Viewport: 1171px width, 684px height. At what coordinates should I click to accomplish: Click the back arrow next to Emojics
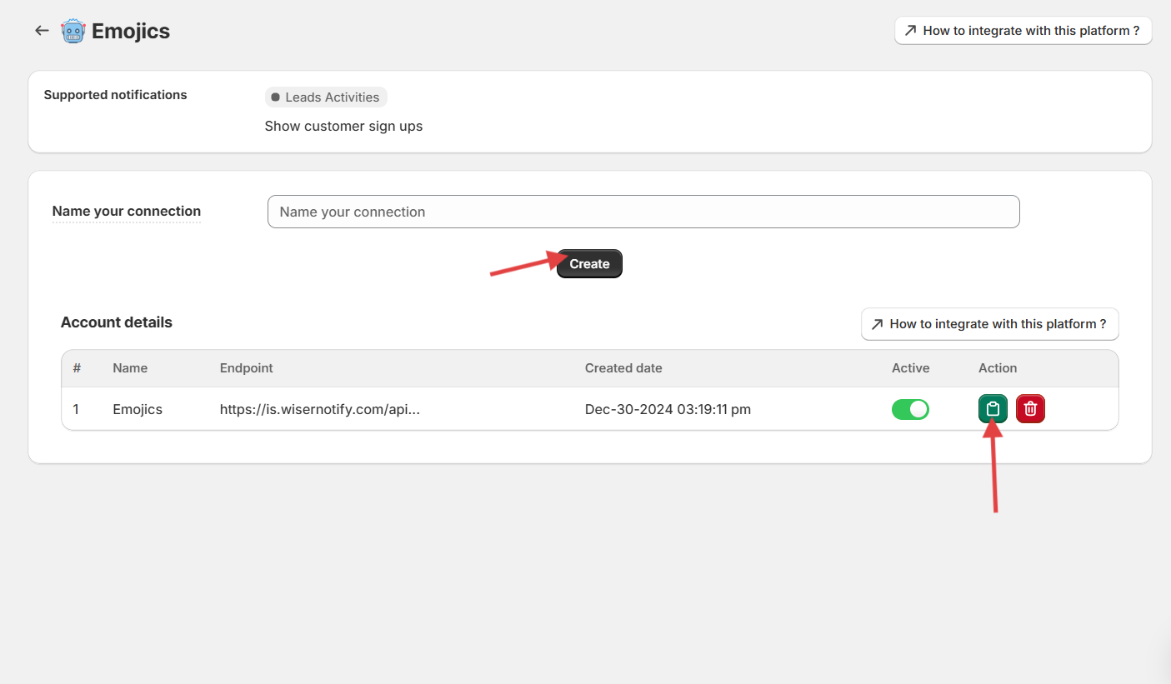point(42,31)
